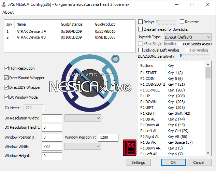Adjust the DEADZONE Sensitivity slider
216x171 pixels.
[195, 56]
